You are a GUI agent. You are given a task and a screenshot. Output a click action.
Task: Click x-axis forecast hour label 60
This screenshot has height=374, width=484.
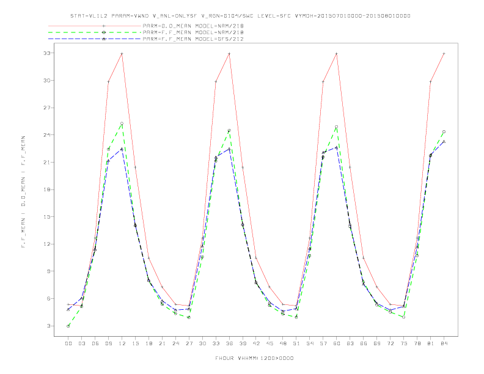click(x=337, y=343)
